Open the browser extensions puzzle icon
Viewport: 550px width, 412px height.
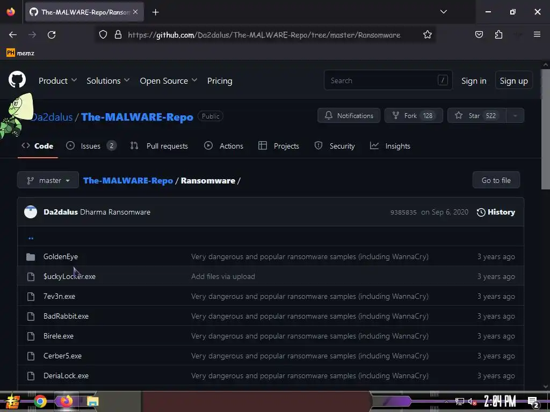[x=498, y=34]
